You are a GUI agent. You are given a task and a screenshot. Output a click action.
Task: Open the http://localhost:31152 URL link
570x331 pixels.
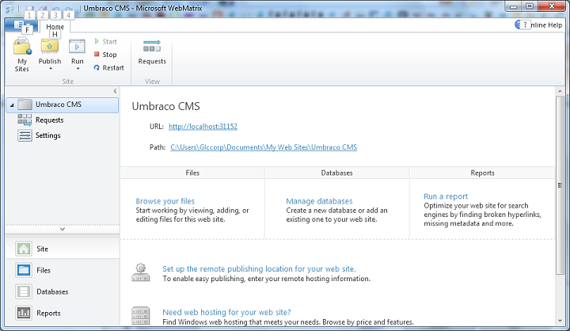click(203, 126)
